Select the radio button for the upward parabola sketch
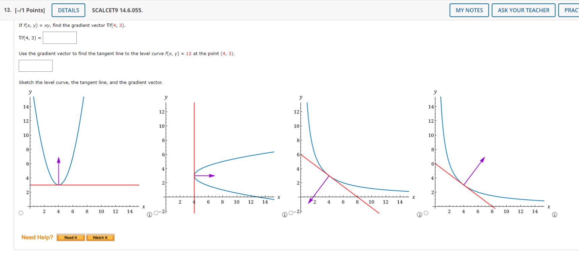 [21, 212]
